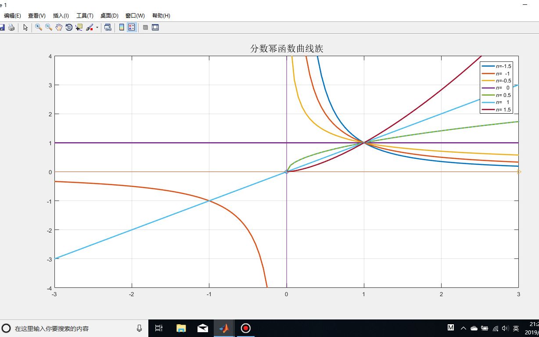Select the Edit Plot arrow tool
539x337 pixels.
(x=25, y=27)
